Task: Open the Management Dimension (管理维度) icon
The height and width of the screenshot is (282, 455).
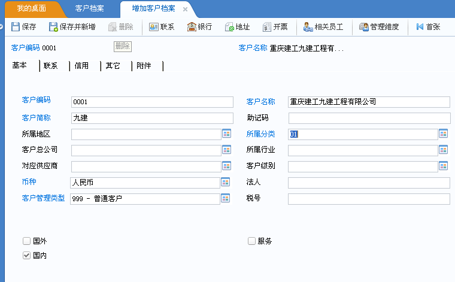Action: pyautogui.click(x=363, y=27)
